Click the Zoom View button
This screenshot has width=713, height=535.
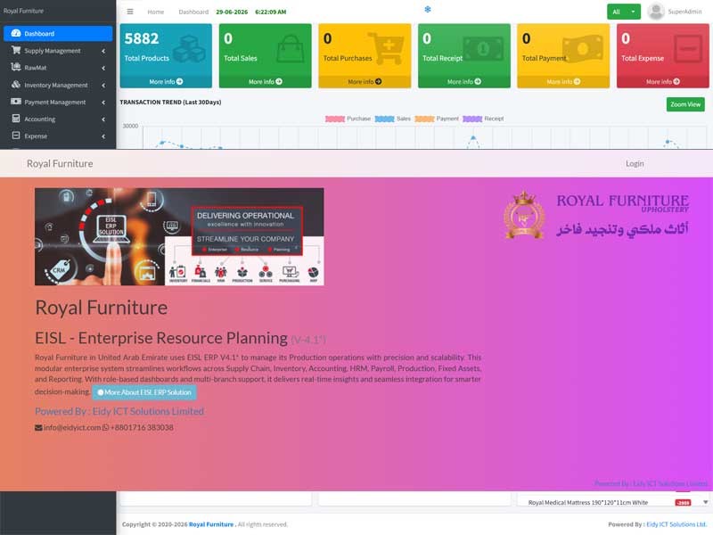(x=685, y=104)
